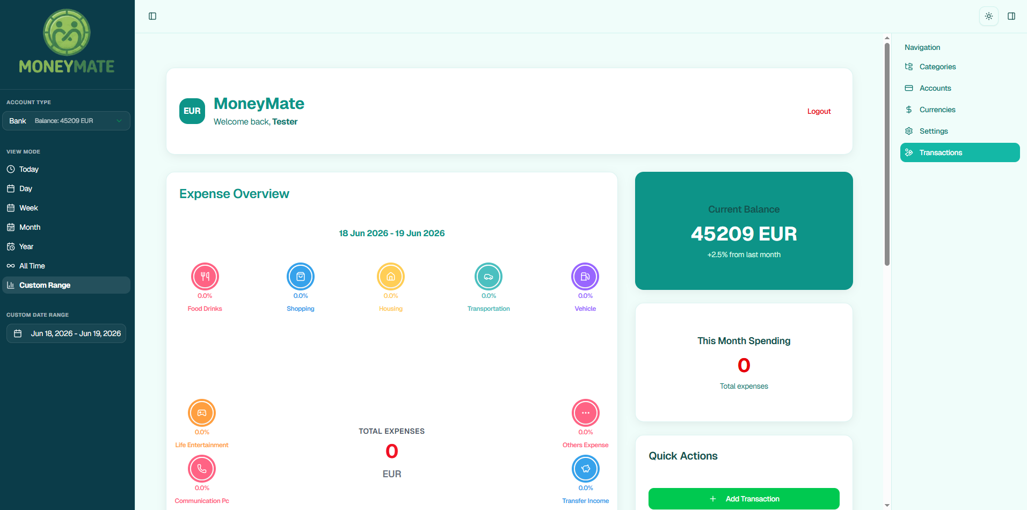Click the 'TOTAL EXPENSES' heading
This screenshot has height=510, width=1027.
click(x=392, y=431)
